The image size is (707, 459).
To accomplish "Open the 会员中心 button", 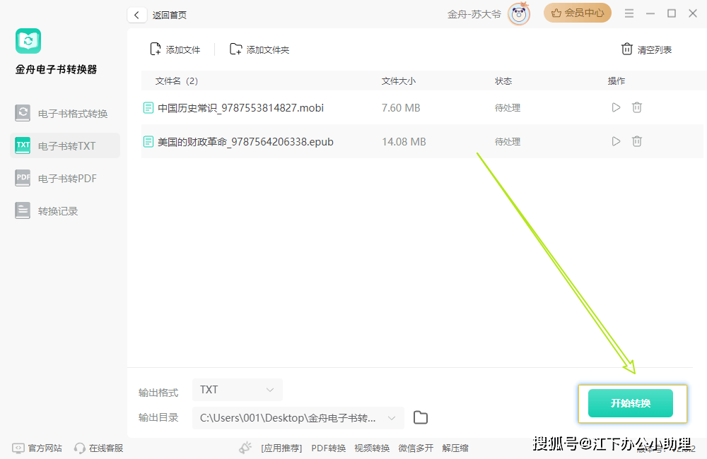I will 578,13.
